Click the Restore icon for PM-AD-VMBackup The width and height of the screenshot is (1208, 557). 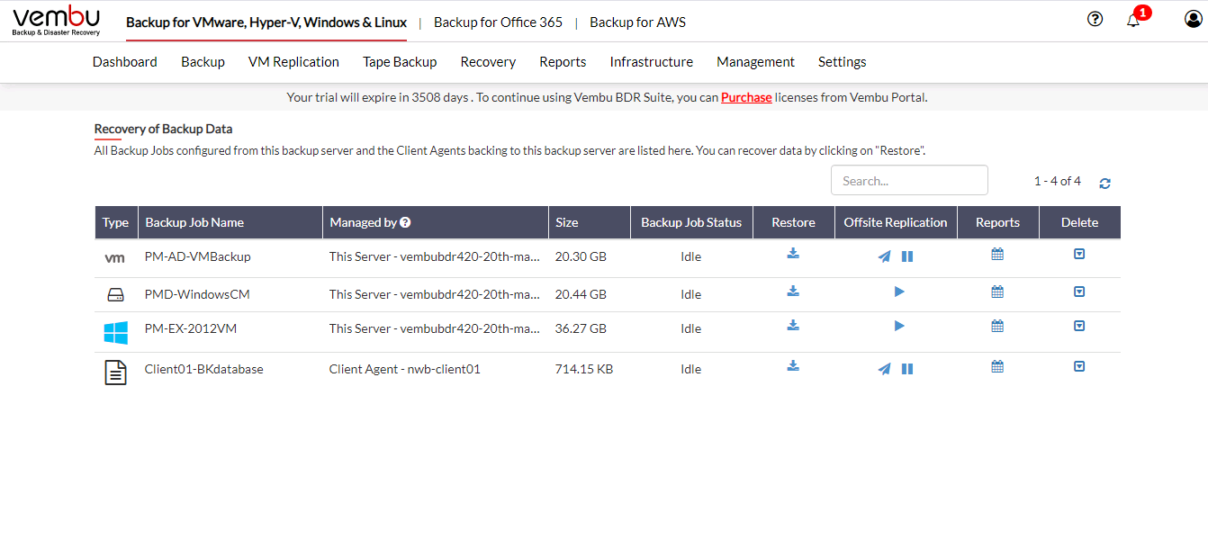(x=793, y=254)
